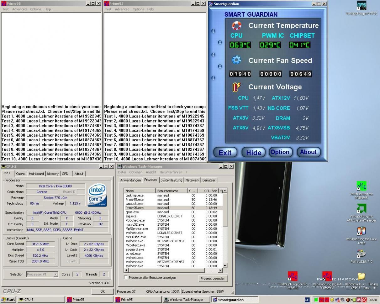Open the Windows Start button

(8, 300)
